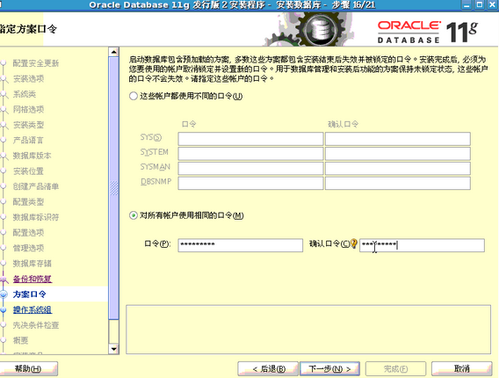
Task: Click the 数据库存储 step
Action: pyautogui.click(x=32, y=264)
